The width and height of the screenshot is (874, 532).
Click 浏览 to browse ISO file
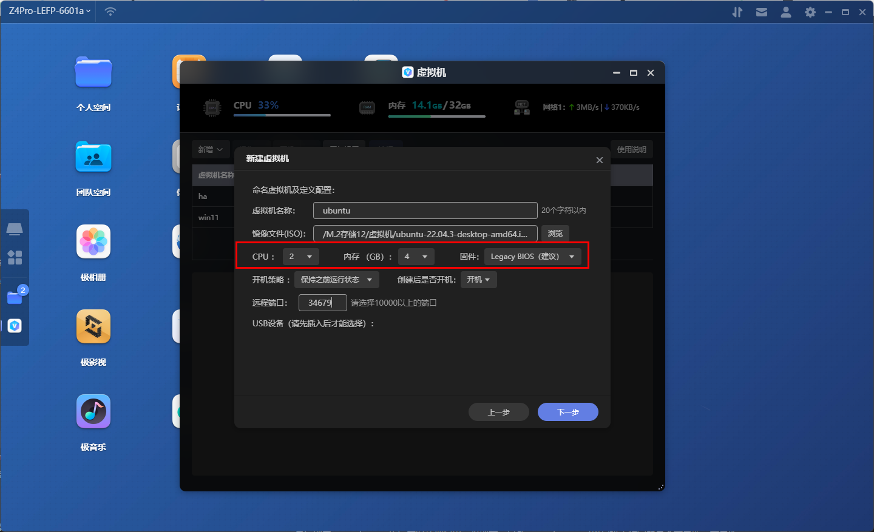(x=555, y=234)
